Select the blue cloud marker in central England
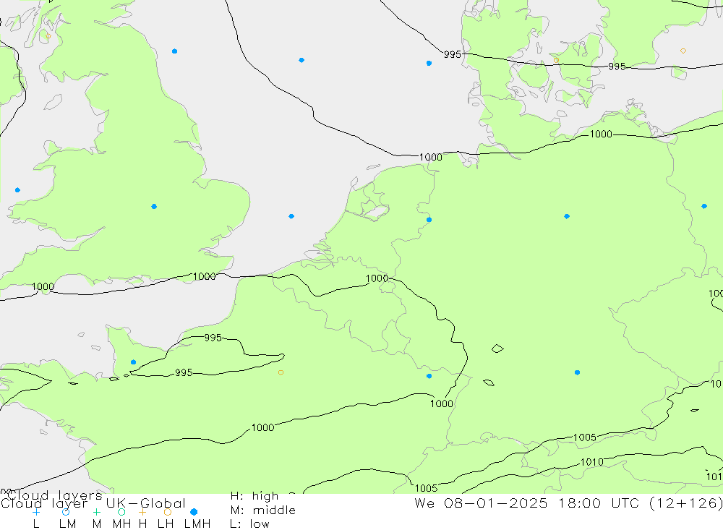Image resolution: width=723 pixels, height=530 pixels. pyautogui.click(x=154, y=206)
